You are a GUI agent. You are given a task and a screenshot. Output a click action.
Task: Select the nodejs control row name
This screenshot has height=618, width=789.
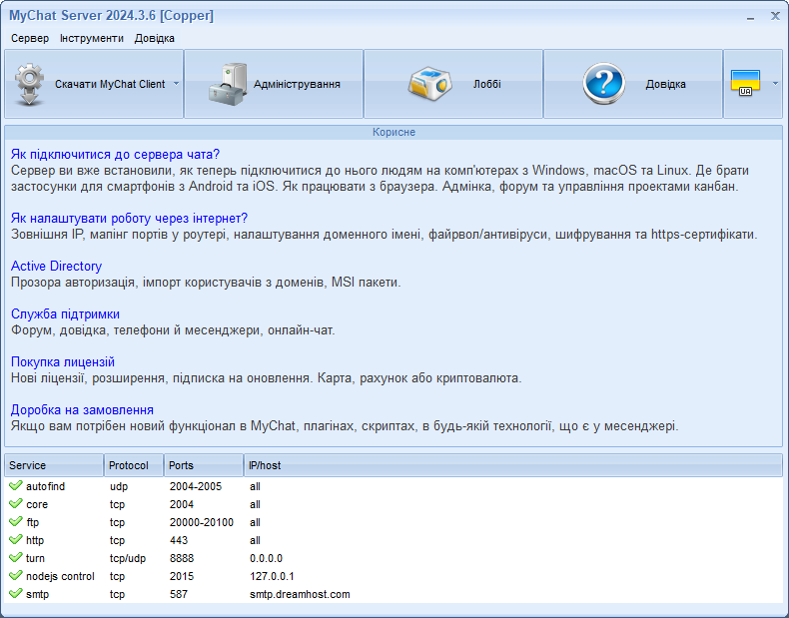pyautogui.click(x=60, y=576)
